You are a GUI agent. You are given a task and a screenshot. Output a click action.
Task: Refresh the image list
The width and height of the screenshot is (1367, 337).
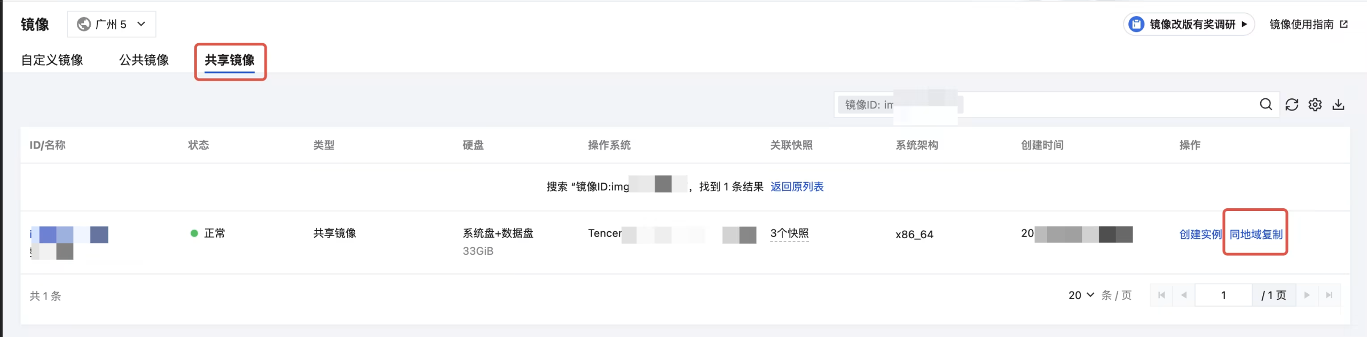pos(1291,105)
